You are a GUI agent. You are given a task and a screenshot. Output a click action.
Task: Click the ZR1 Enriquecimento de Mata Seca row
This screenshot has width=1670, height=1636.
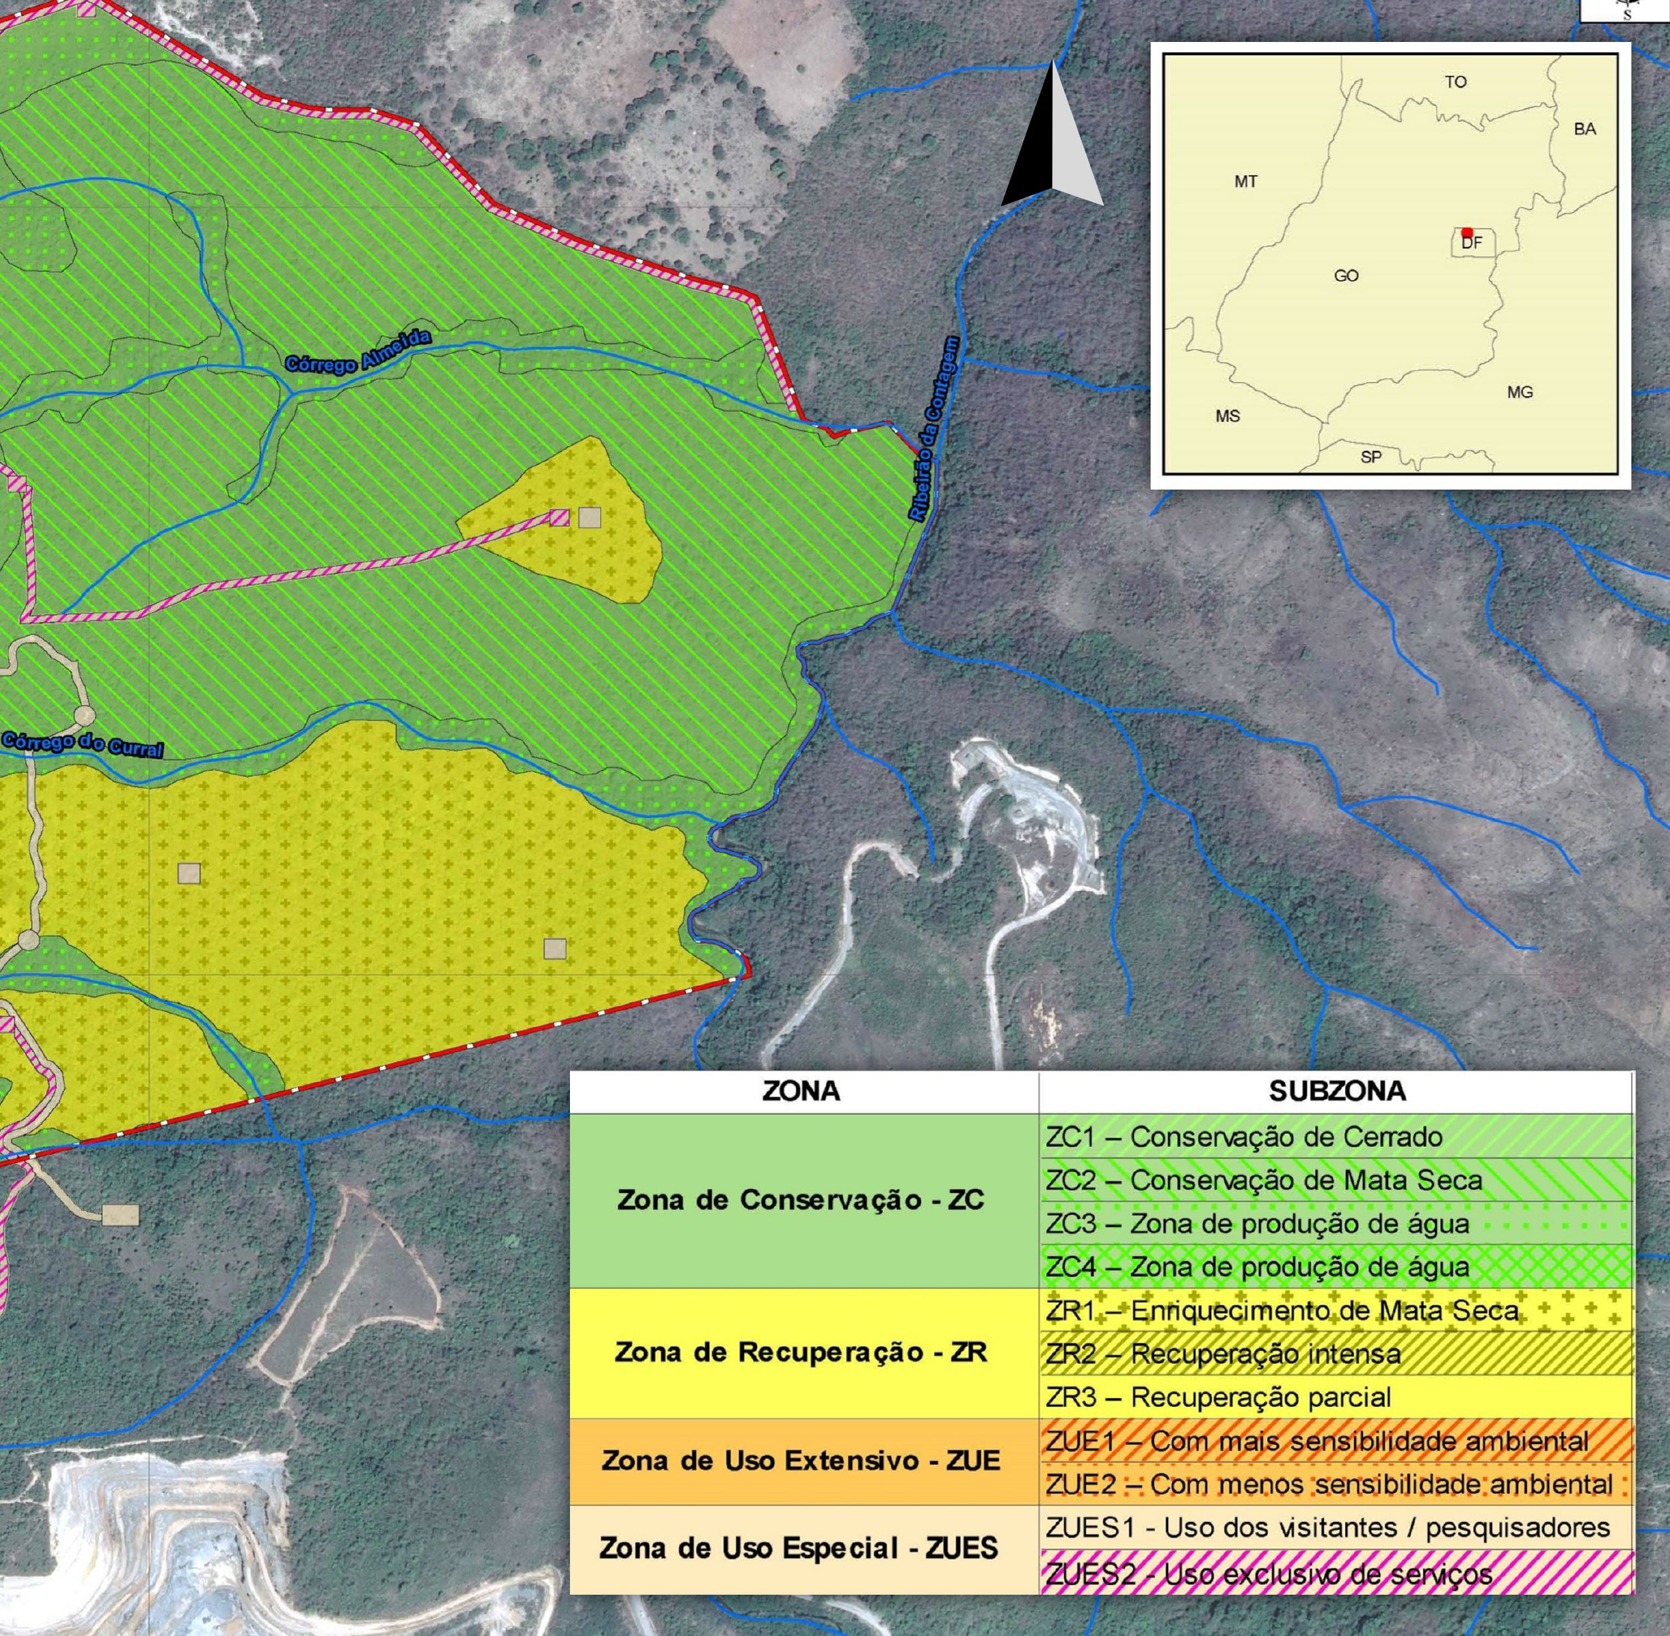1336,1310
